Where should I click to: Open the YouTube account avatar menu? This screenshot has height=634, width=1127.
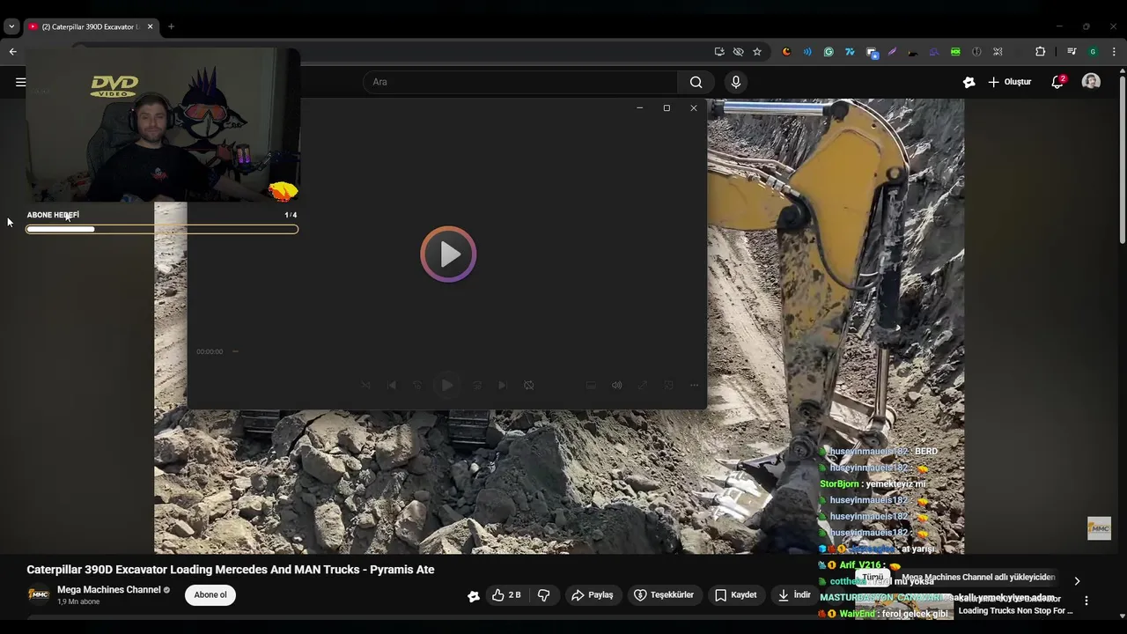(x=1091, y=82)
